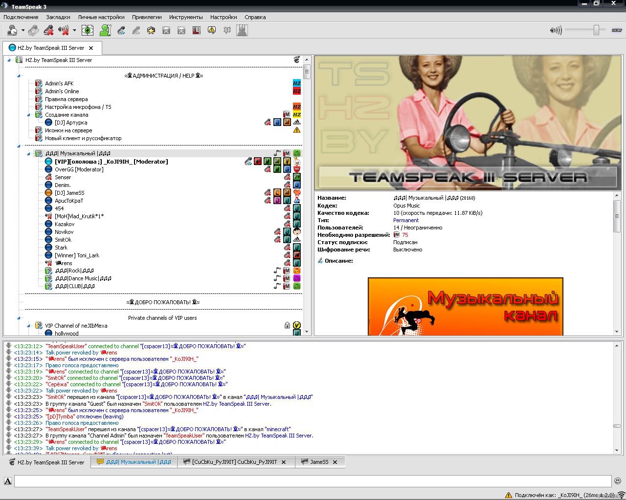The height and width of the screenshot is (500, 626).
Task: Select user OverGG [Moderator]
Action: point(79,169)
